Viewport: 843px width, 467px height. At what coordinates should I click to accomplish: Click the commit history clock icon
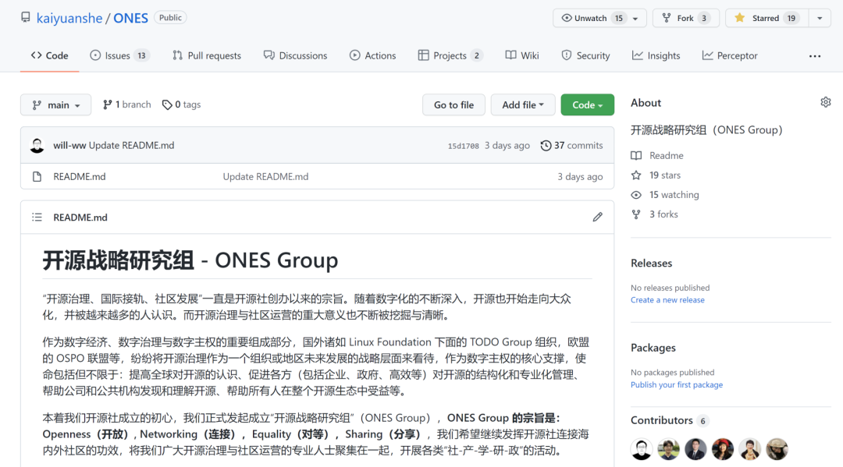(x=546, y=146)
